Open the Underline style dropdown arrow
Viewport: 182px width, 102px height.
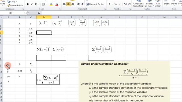(39, 4)
